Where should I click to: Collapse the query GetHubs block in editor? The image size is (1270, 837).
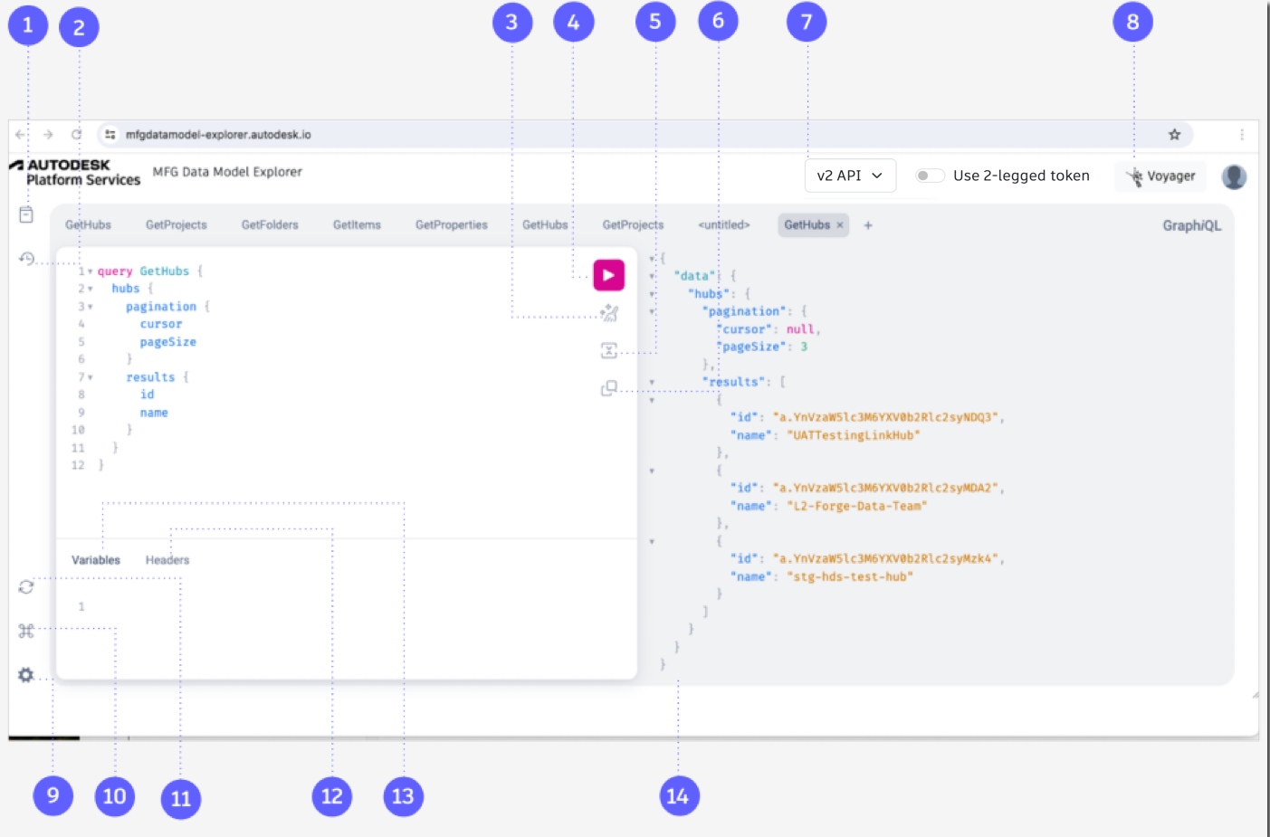91,271
